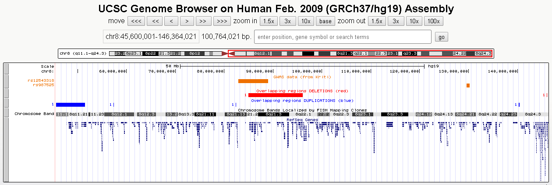This screenshot has width=552, height=185.
Task: Zoom in 1.5x
Action: (x=268, y=21)
